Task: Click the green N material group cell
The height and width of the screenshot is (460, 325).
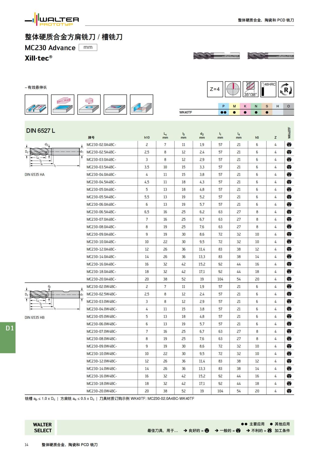Action: pyautogui.click(x=256, y=106)
